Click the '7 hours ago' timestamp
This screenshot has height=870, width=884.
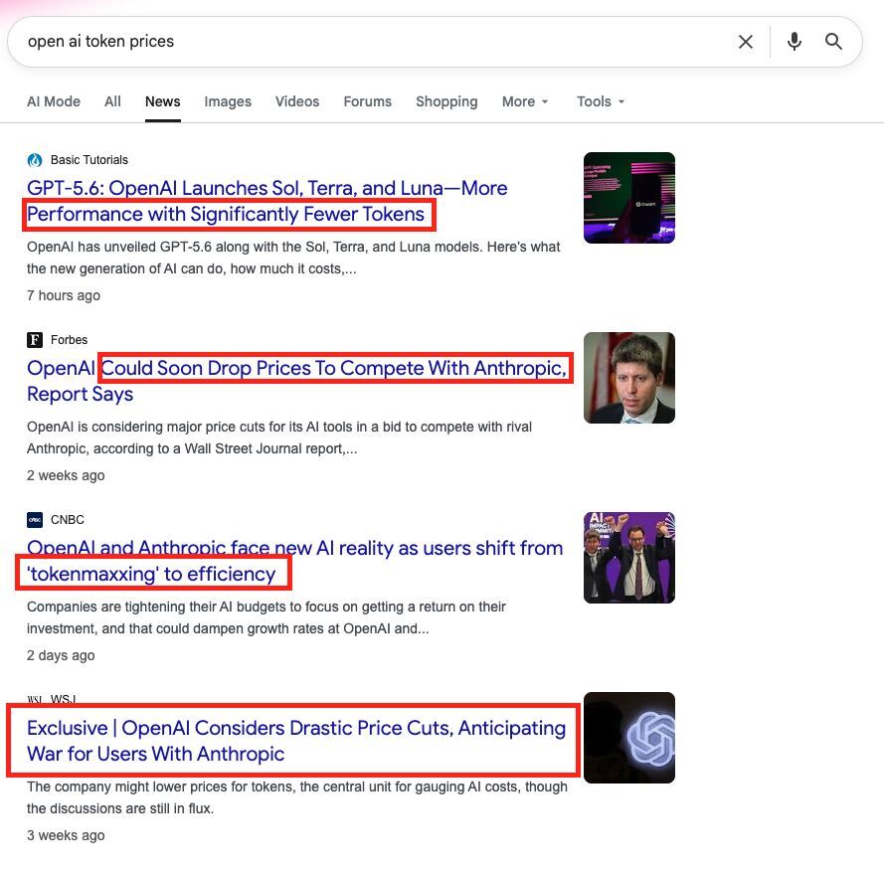[x=64, y=295]
